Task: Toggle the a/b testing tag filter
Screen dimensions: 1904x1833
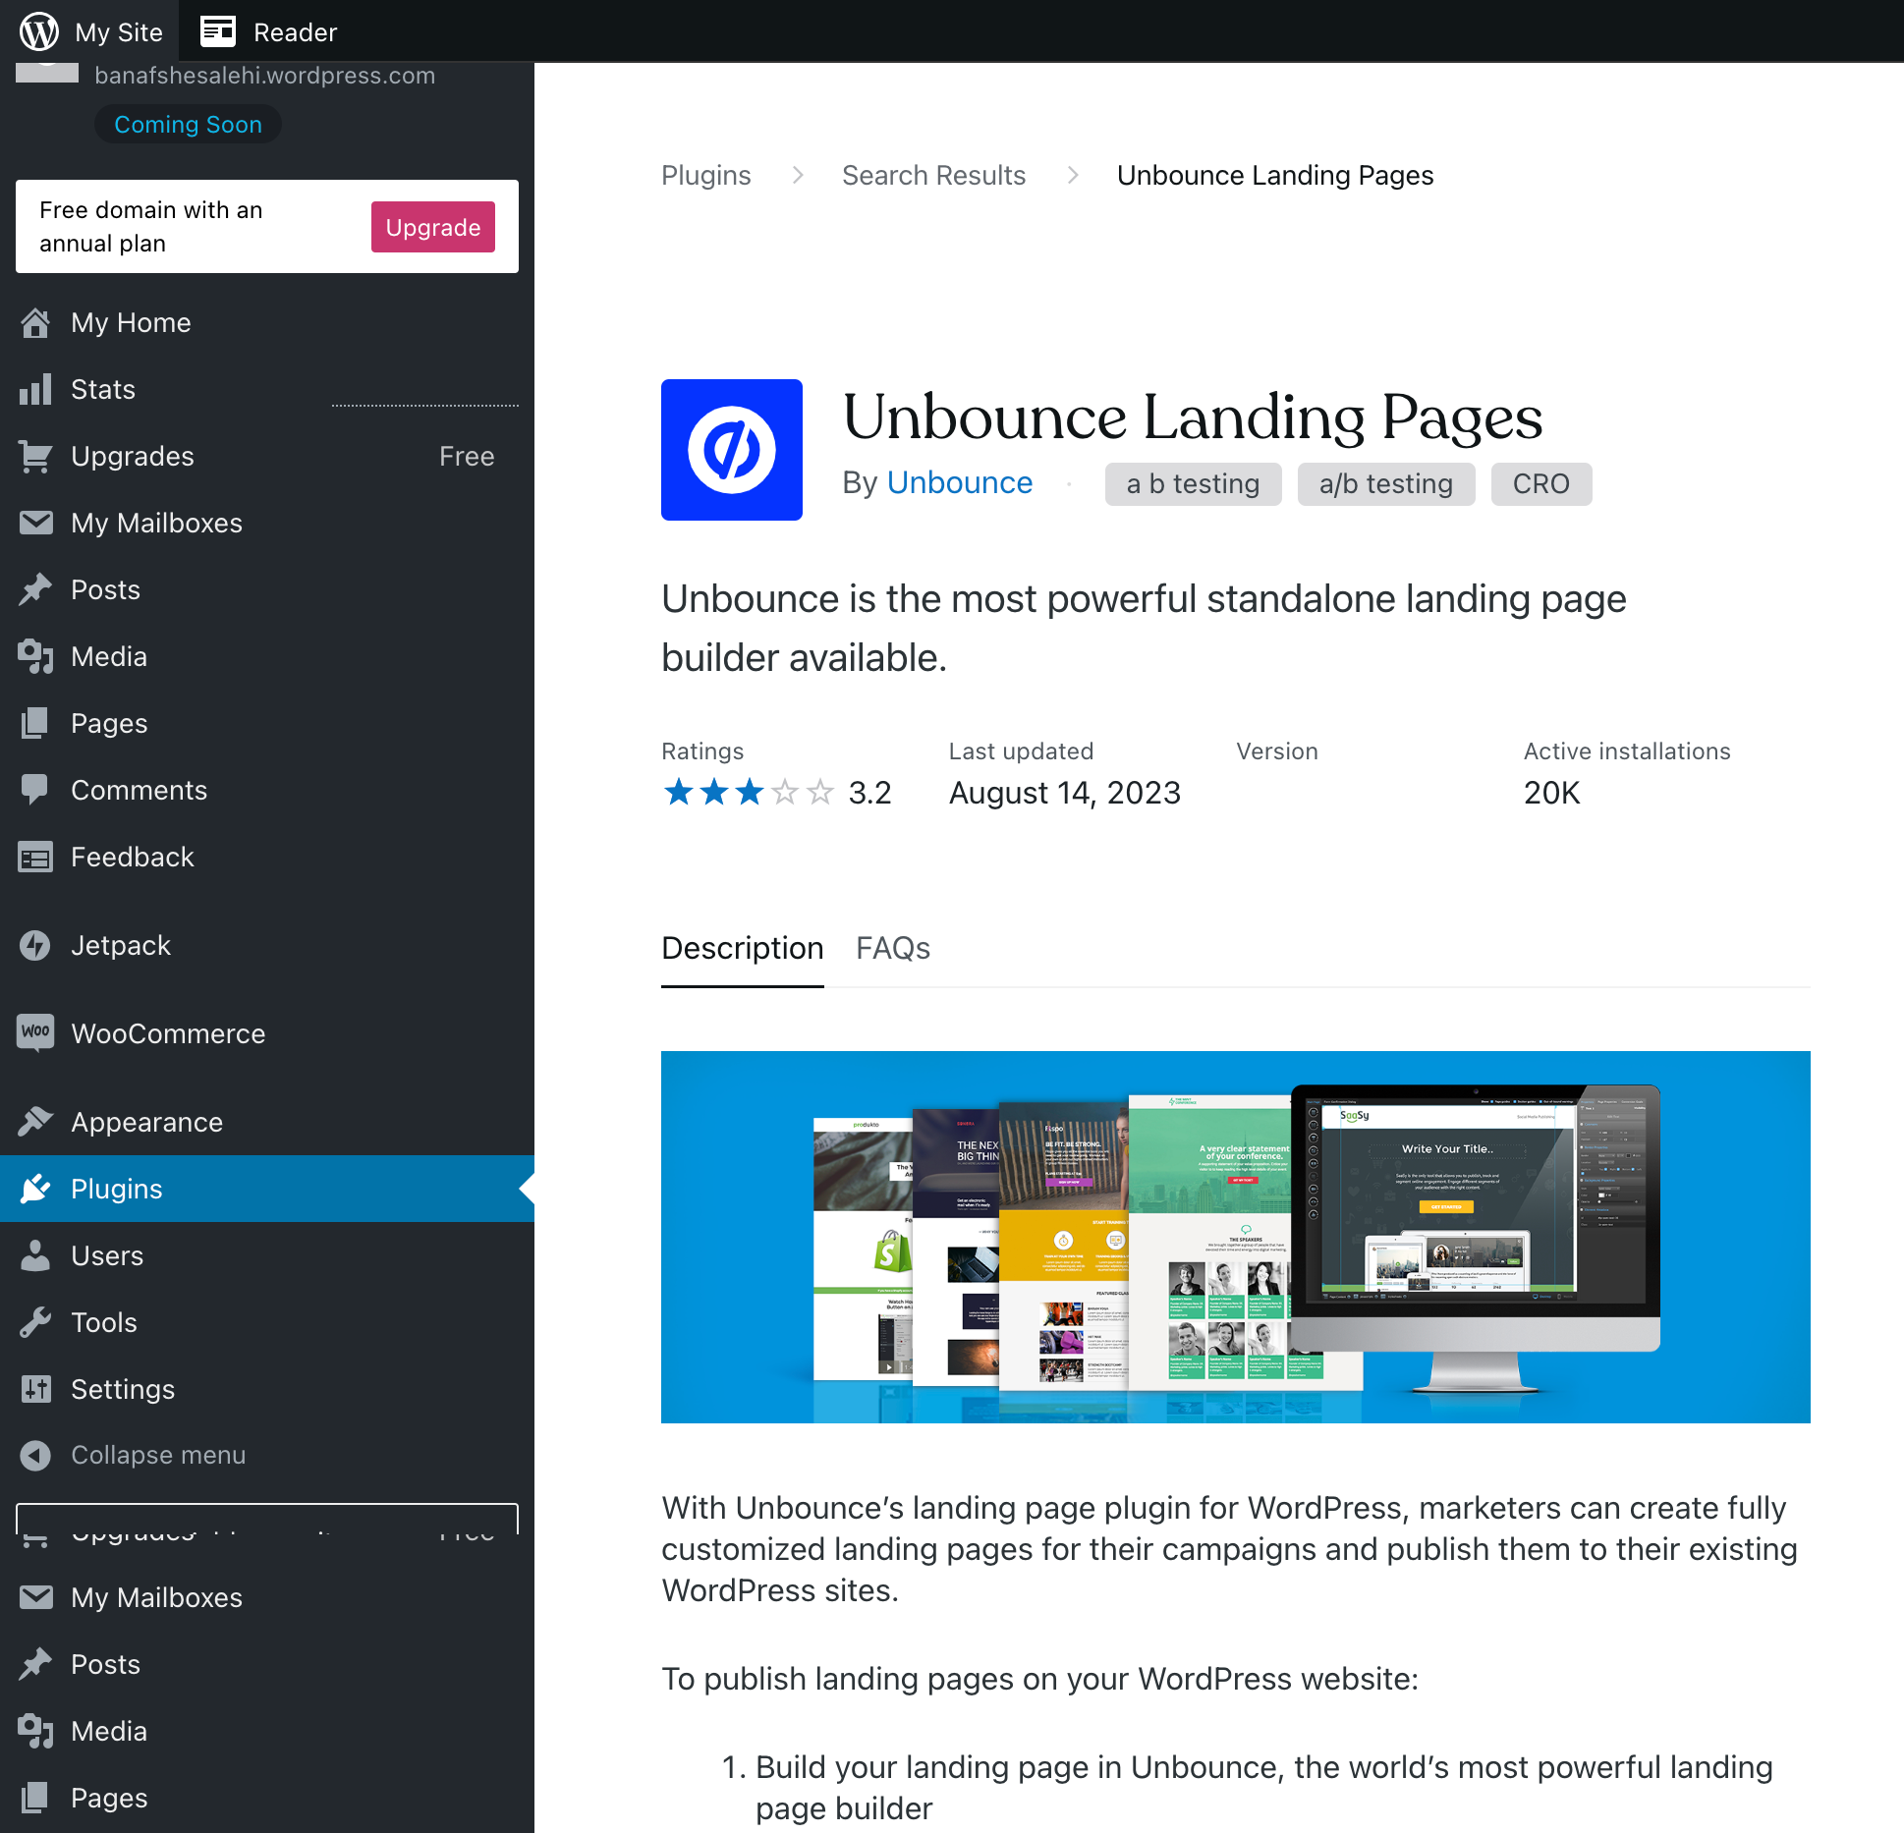Action: coord(1385,483)
